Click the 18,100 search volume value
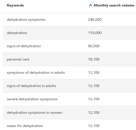Screen dimensions: 136x130 94,59
